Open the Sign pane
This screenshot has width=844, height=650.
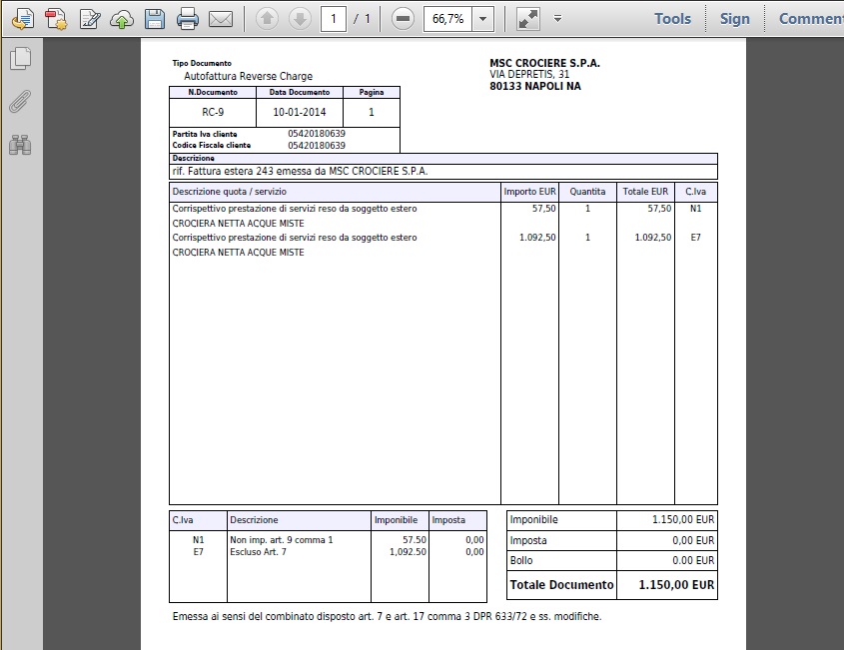click(735, 19)
